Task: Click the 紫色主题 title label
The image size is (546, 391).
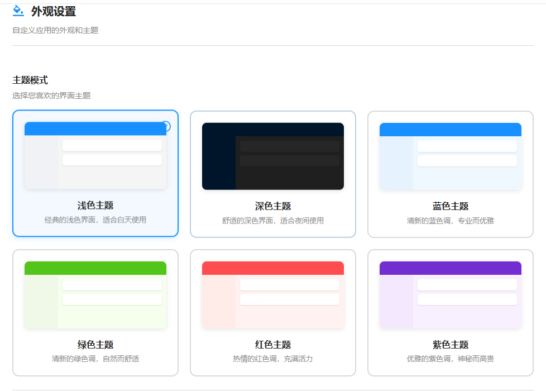Action: point(451,345)
